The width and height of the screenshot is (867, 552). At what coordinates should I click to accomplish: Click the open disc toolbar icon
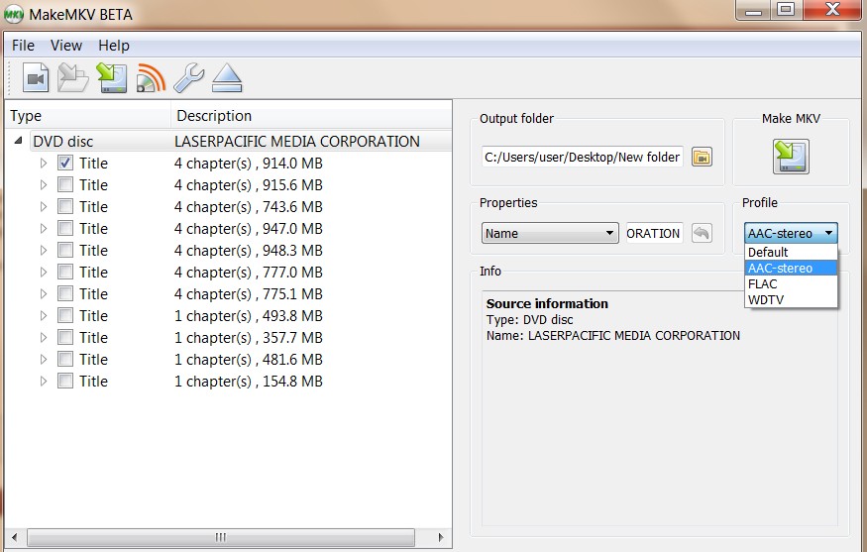pyautogui.click(x=73, y=78)
